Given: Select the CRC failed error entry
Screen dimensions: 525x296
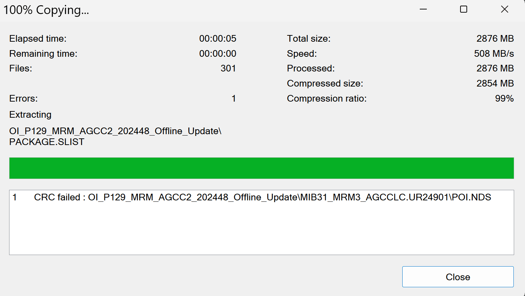Looking at the screenshot, I should pyautogui.click(x=262, y=197).
